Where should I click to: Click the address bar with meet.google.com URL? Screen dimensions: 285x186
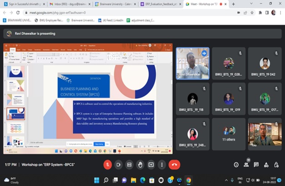[x=114, y=12]
